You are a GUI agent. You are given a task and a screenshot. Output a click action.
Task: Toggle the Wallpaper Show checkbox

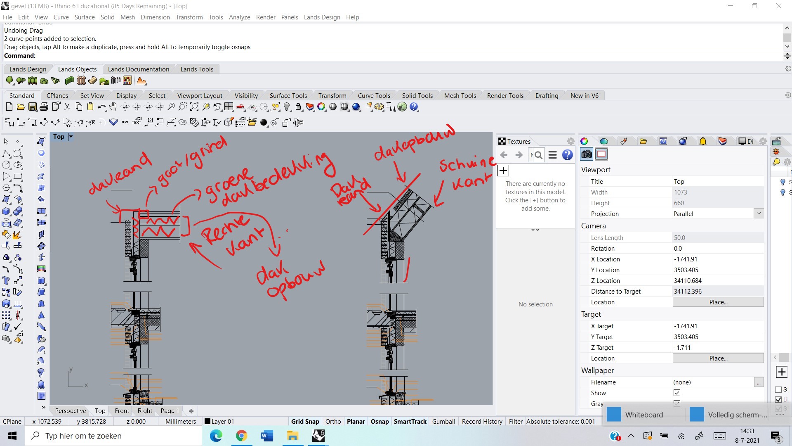tap(676, 393)
